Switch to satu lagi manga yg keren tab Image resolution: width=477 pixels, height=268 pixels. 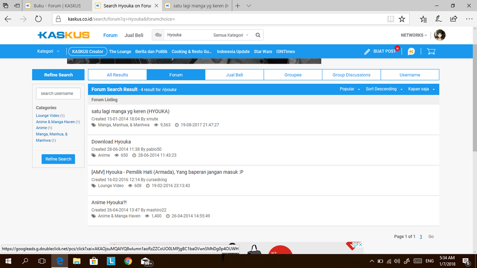pyautogui.click(x=197, y=6)
